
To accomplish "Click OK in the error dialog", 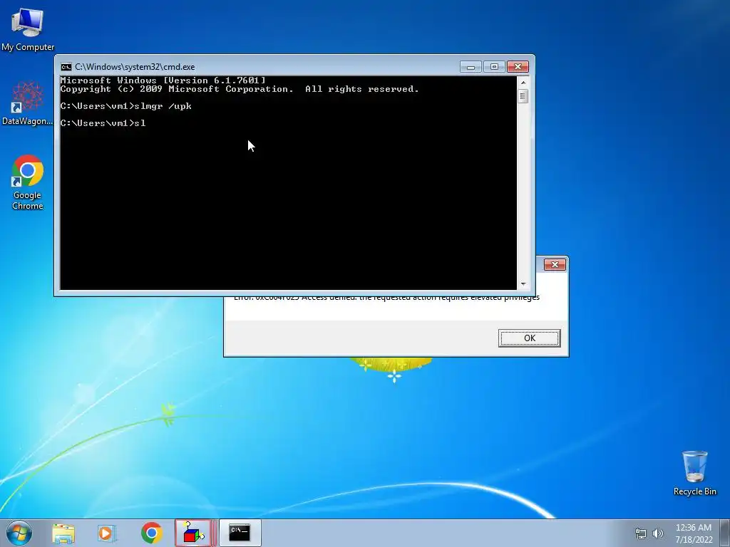I will [x=530, y=338].
